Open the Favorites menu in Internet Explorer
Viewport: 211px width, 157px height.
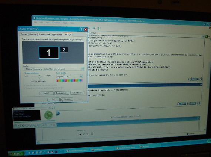tap(56, 23)
